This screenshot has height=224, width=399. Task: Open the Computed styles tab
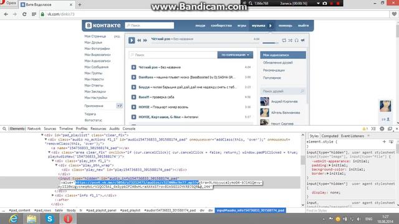coord(330,136)
